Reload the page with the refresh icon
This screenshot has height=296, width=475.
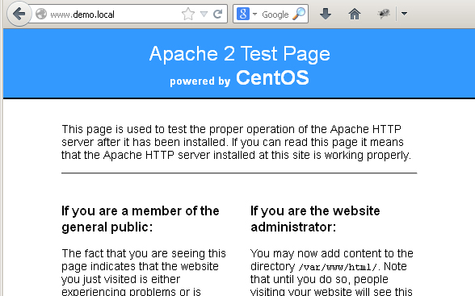[x=218, y=14]
